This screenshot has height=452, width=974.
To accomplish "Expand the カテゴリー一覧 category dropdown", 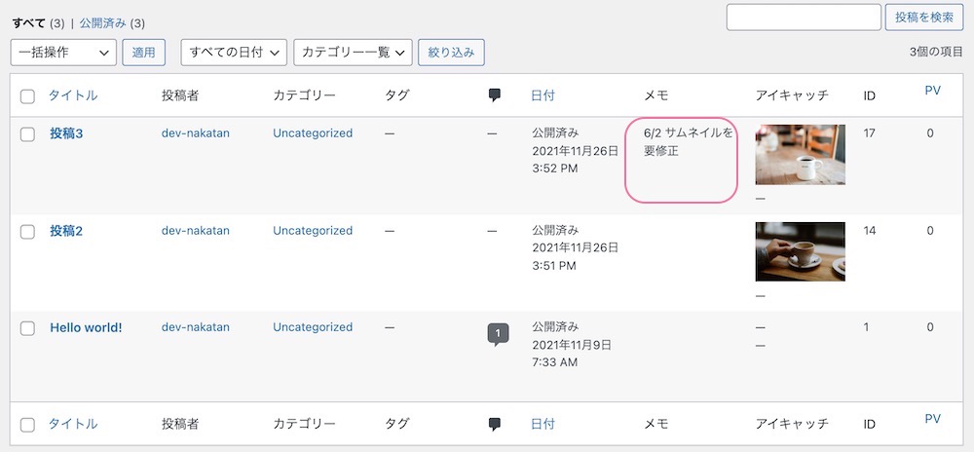I will (353, 53).
